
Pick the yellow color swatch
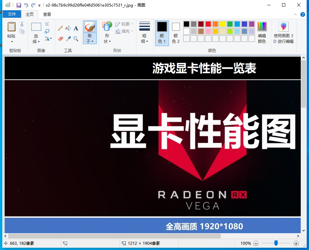[x=223, y=24]
